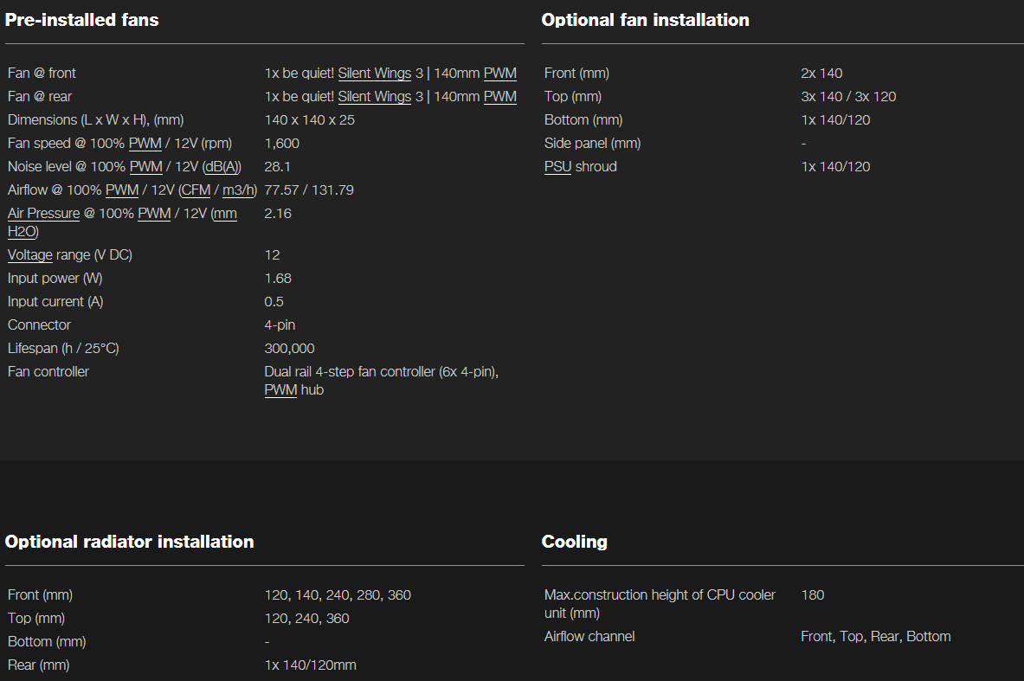Select 'Optional fan installation' heading
1024x681 pixels.
click(x=645, y=20)
